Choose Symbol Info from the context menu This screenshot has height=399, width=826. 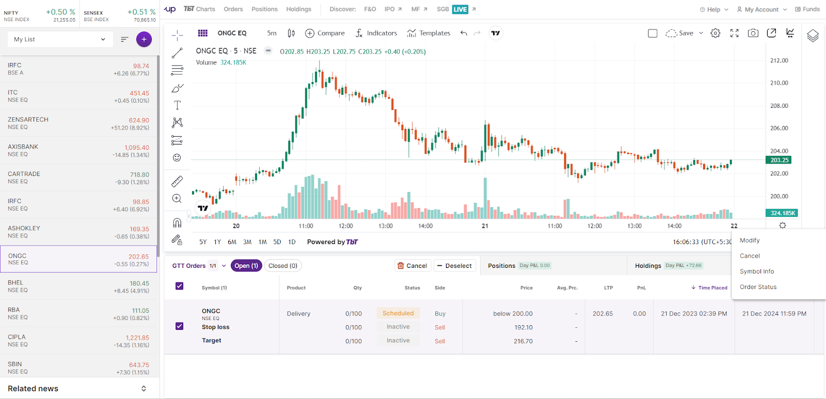[757, 272]
